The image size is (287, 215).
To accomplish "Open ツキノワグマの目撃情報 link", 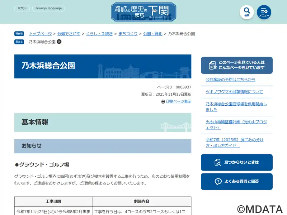I will pos(234,92).
